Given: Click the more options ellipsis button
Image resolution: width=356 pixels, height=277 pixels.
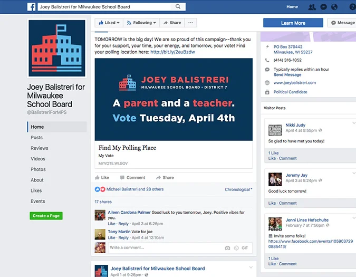Looking at the screenshot, I should coord(191,23).
